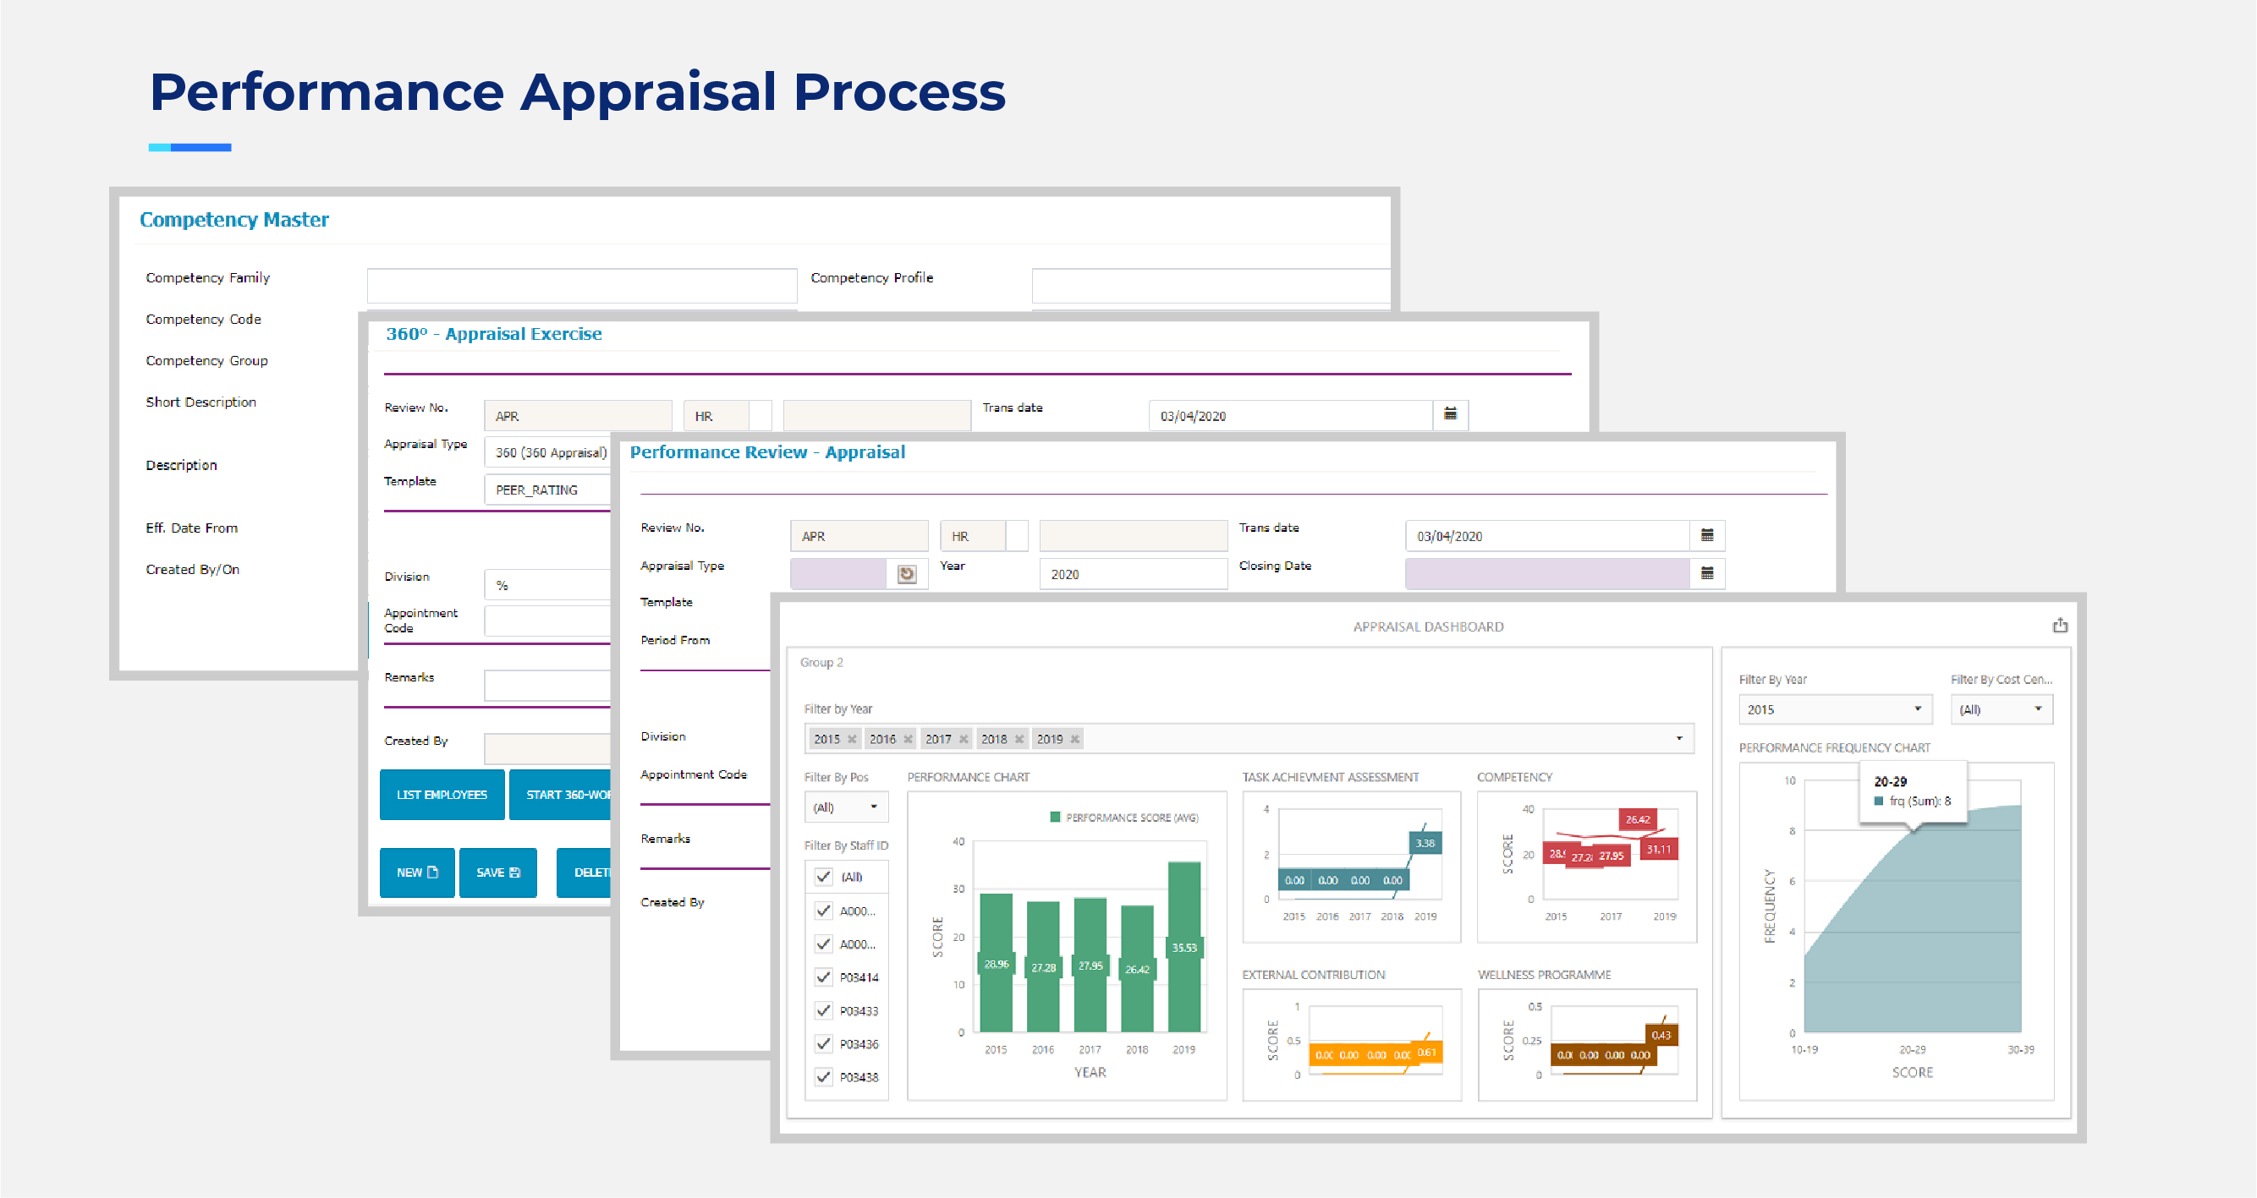Remove the 2019 year chip using its x icon
The width and height of the screenshot is (2257, 1198).
coord(1076,739)
